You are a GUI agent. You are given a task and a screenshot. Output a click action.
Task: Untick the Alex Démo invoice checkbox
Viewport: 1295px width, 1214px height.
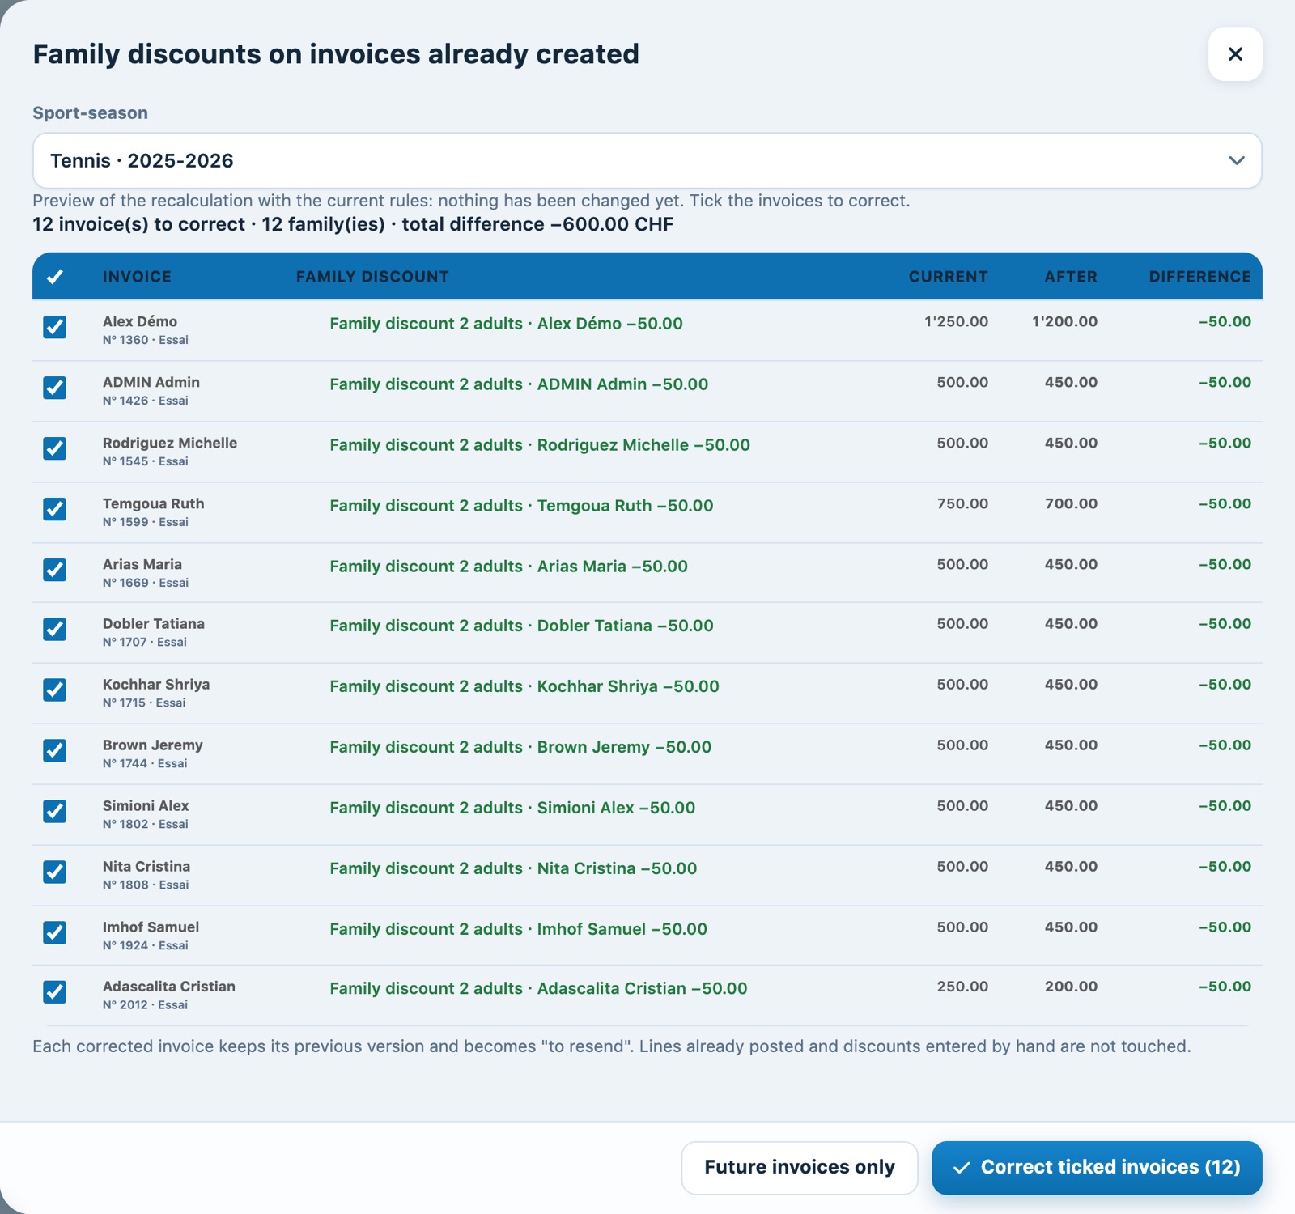tap(55, 327)
